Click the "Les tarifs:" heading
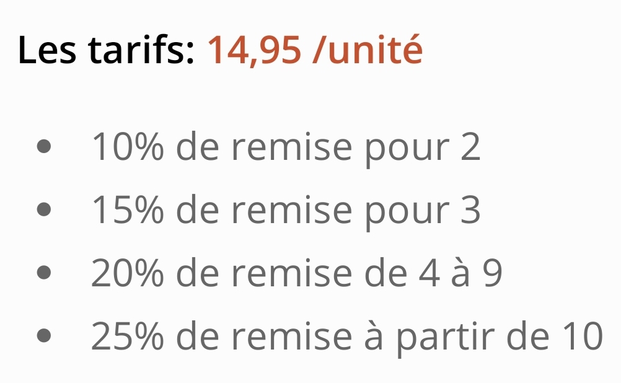The height and width of the screenshot is (383, 621). (x=107, y=50)
